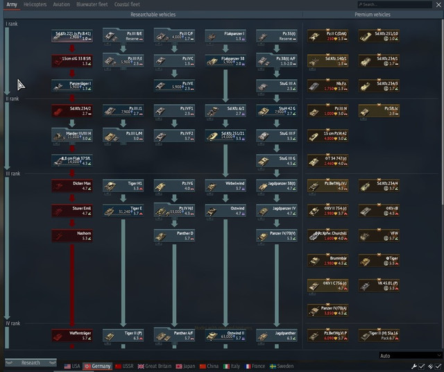Expand the Pz.IV H/J vehicle group
The height and width of the screenshot is (372, 444).
(x=174, y=210)
